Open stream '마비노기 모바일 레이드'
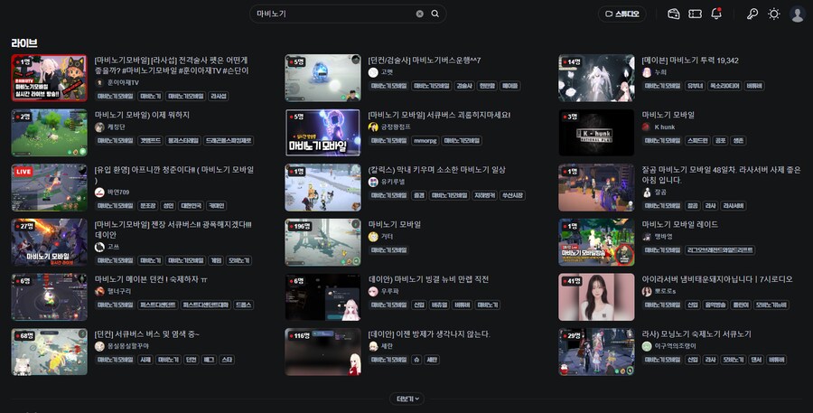 679,224
